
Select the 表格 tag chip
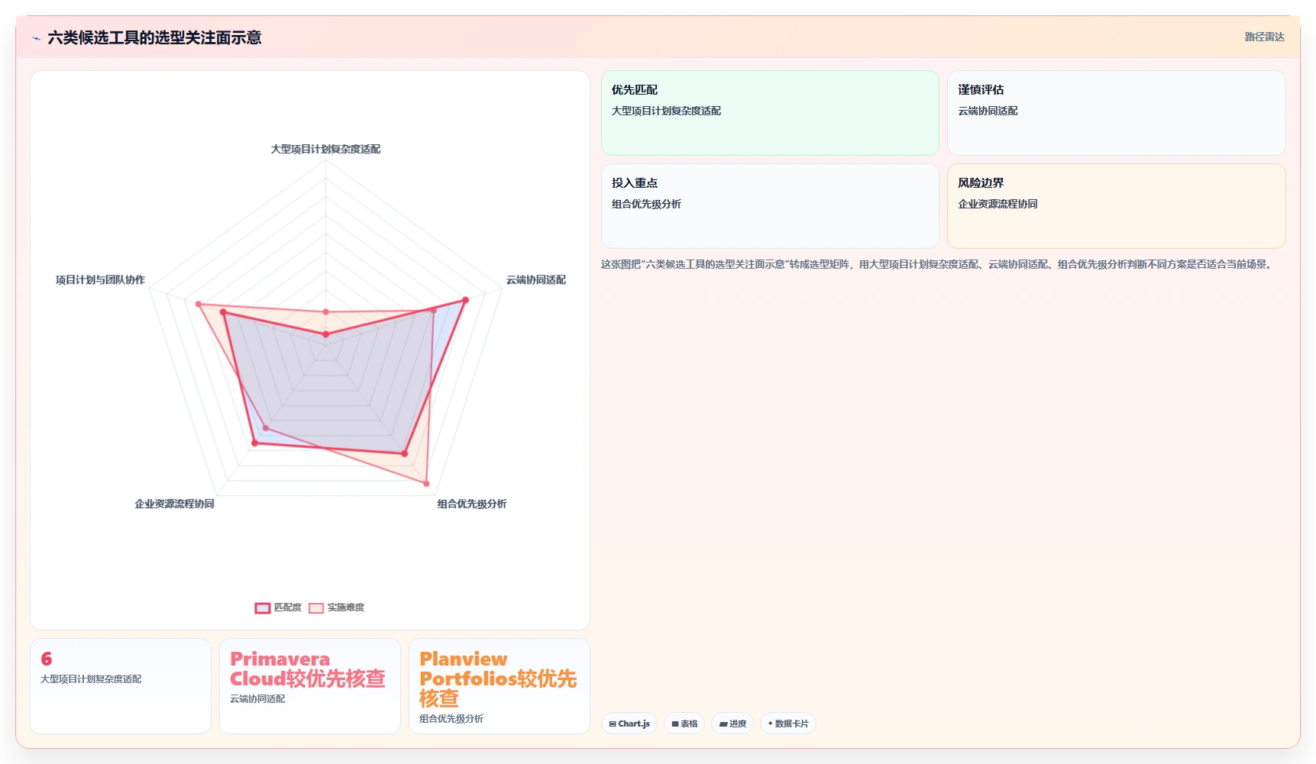click(x=684, y=724)
